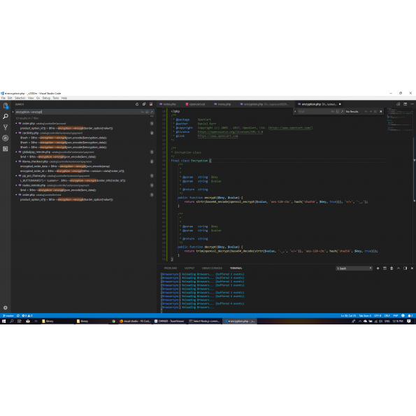Maximize the terminal panel
This screenshot has width=416, height=416.
(x=399, y=268)
